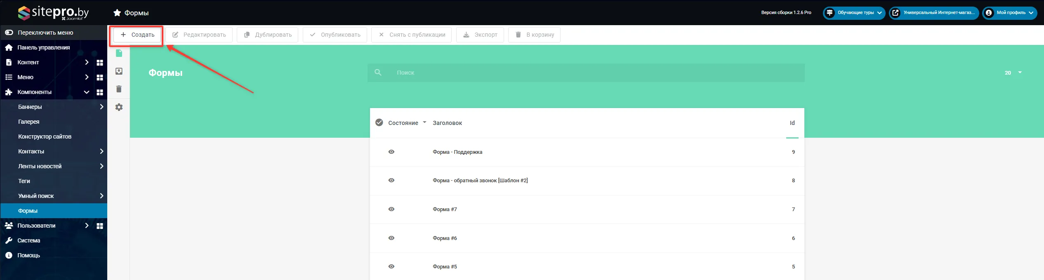Open the trash icon in side strip
1044x280 pixels.
[119, 89]
